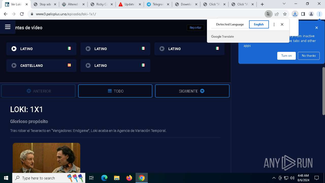Open Google Translate icon in address bar

point(268,14)
